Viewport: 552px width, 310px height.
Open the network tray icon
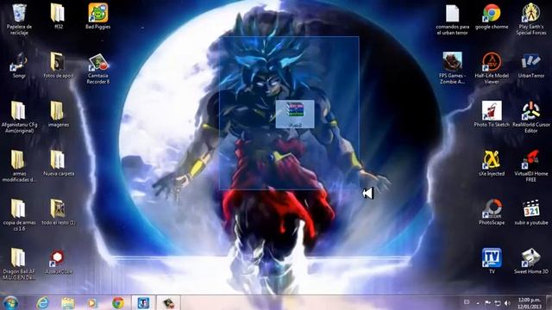(498, 303)
